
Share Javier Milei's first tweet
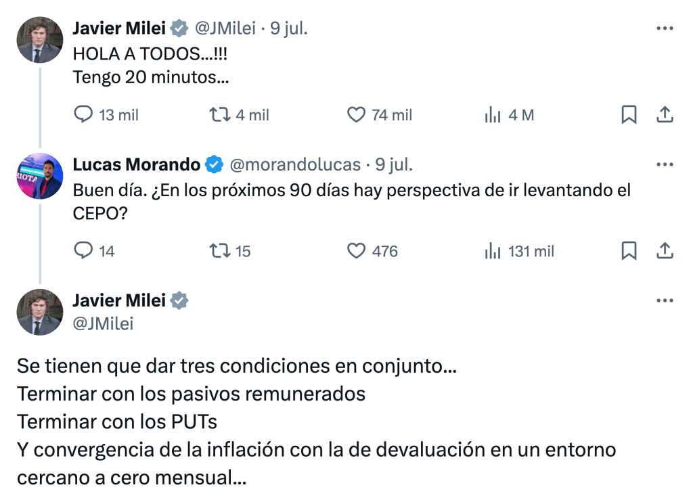click(x=665, y=115)
